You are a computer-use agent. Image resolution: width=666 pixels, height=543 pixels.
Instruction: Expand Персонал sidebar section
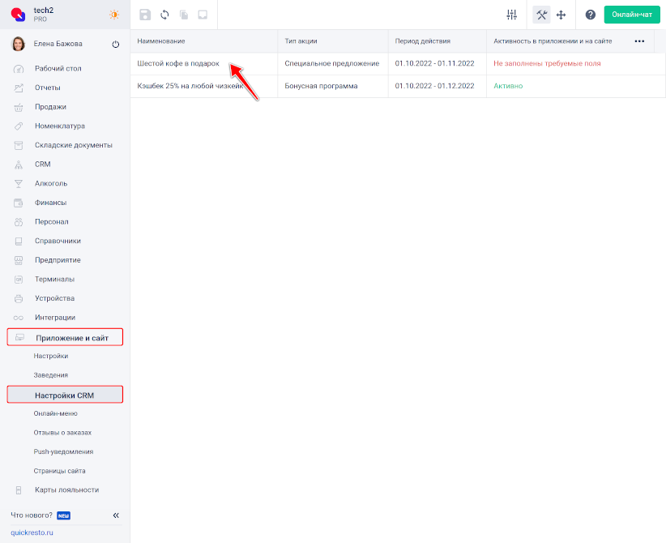[51, 221]
